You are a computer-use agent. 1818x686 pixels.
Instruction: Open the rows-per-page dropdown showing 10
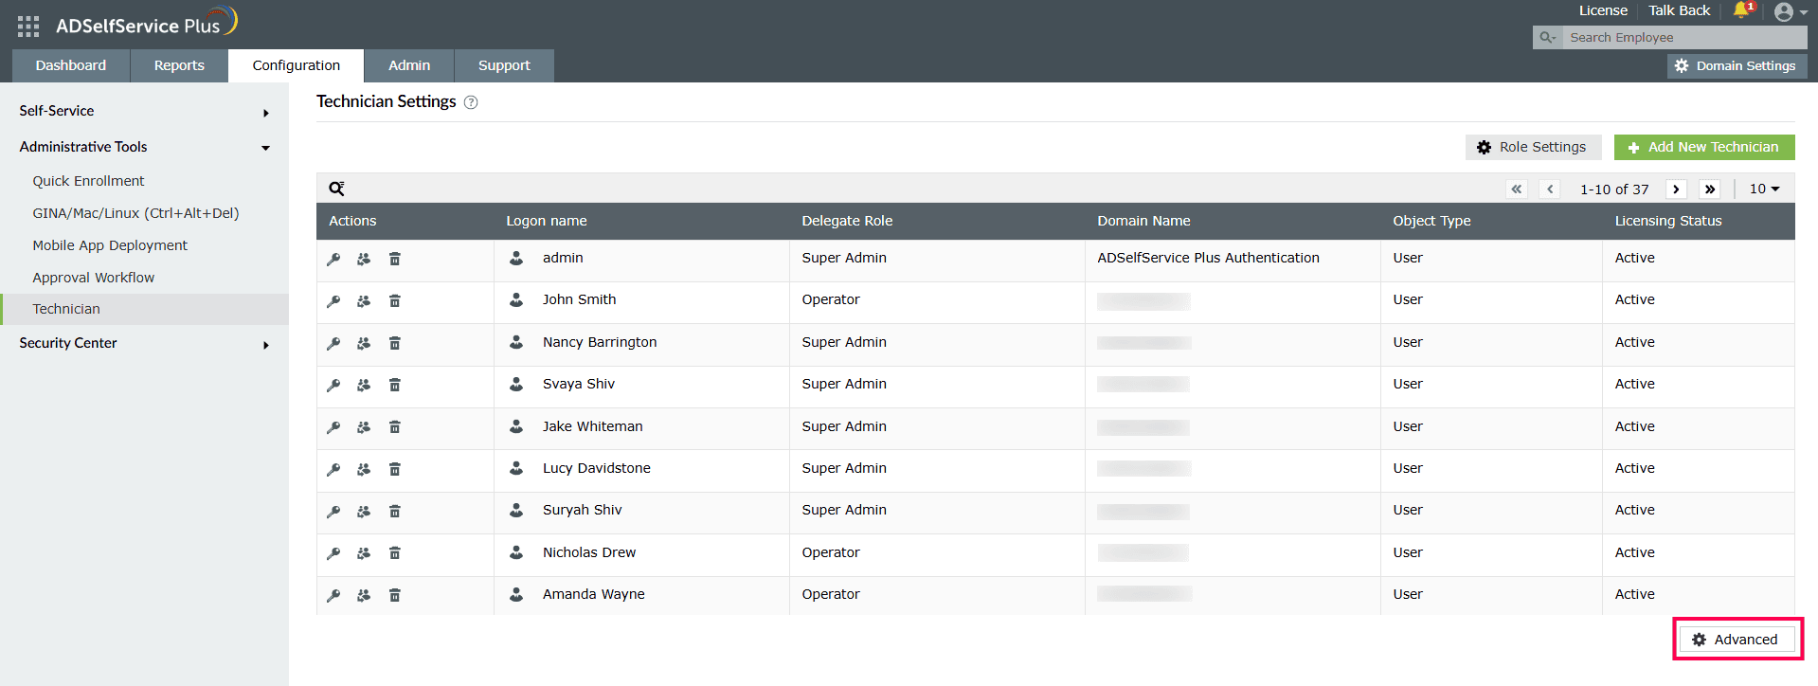pos(1764,189)
